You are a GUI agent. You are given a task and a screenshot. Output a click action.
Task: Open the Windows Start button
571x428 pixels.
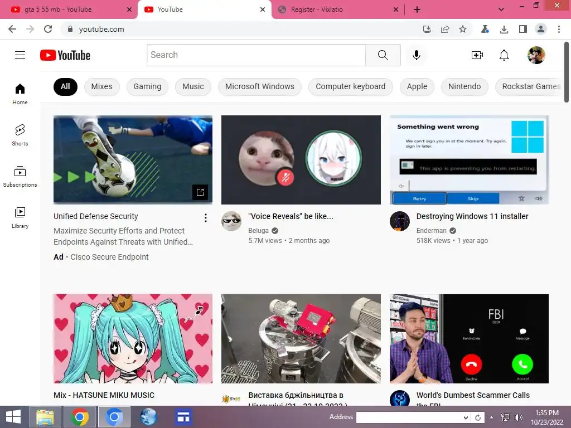(13, 417)
